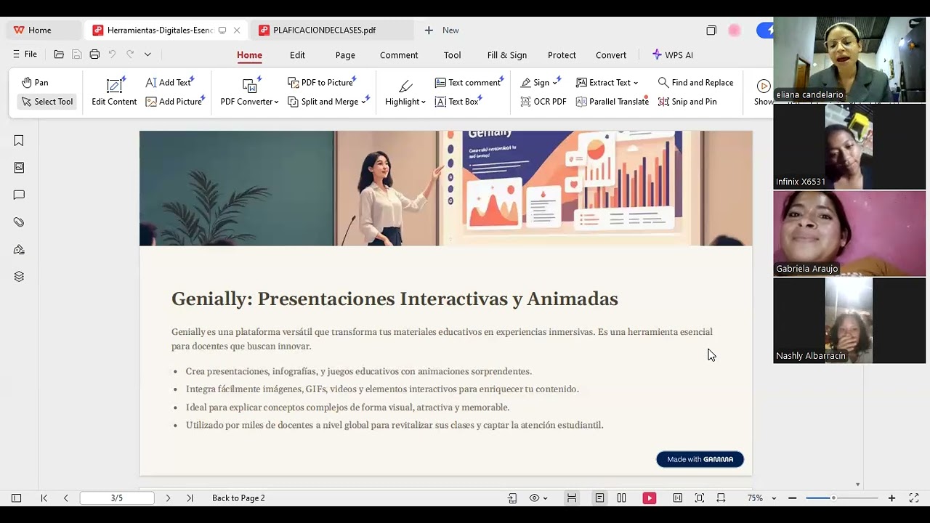Click the Save icon in the quick access bar
The width and height of the screenshot is (930, 523).
(x=76, y=54)
